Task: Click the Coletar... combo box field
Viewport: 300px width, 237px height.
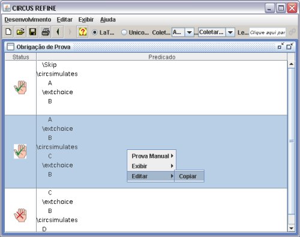Action: point(212,32)
